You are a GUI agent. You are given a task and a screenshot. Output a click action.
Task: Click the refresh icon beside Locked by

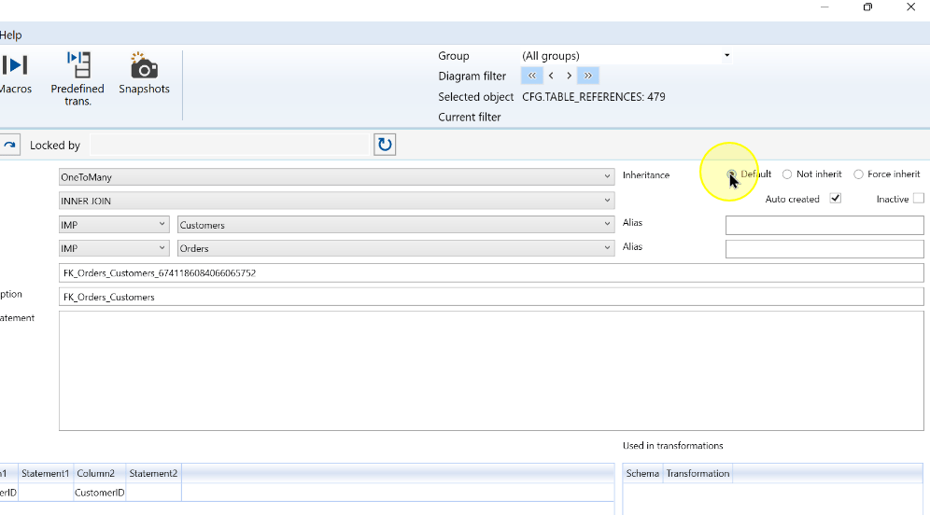tap(385, 145)
